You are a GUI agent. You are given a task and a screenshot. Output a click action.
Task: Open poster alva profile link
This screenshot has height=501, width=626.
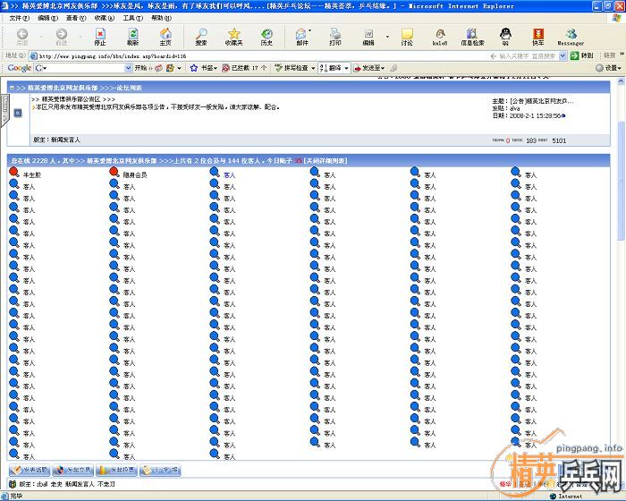(515, 108)
